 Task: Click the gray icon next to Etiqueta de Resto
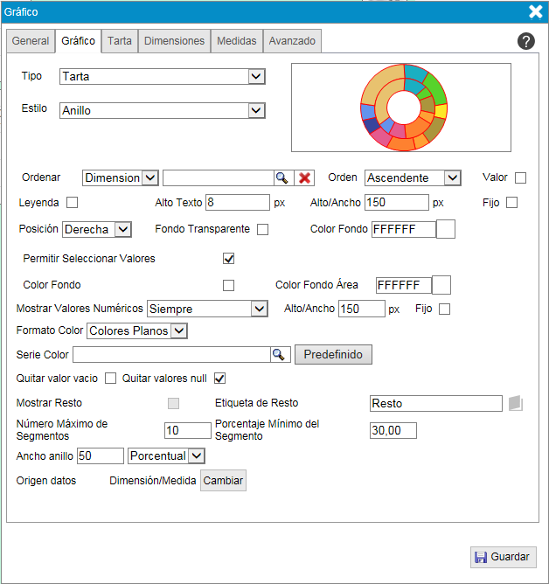pyautogui.click(x=515, y=403)
